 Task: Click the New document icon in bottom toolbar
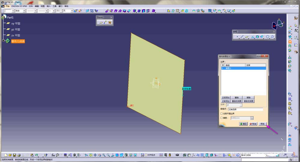[6, 155]
